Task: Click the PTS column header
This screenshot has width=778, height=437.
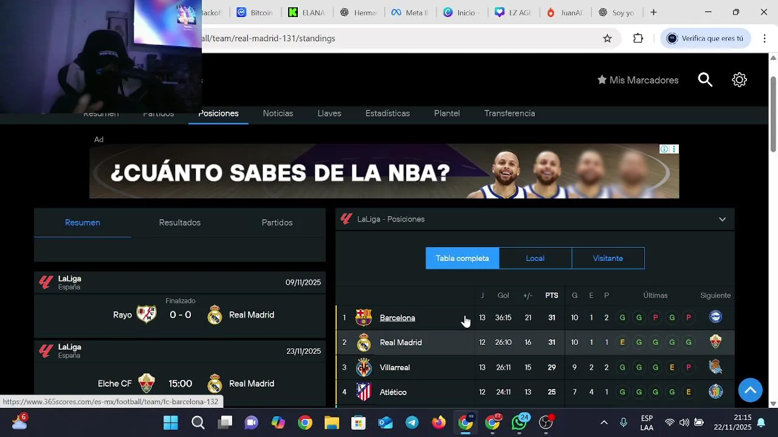Action: (551, 296)
